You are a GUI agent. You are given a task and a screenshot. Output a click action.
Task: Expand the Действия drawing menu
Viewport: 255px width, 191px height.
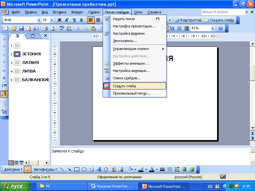tap(13, 169)
